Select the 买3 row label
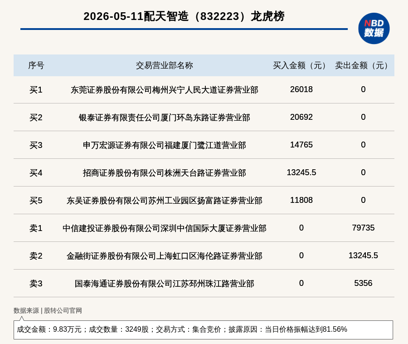This screenshot has height=344, width=408. click(x=36, y=145)
